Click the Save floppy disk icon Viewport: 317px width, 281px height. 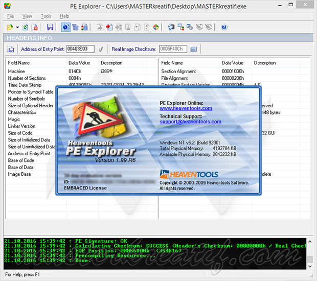pyautogui.click(x=50, y=27)
